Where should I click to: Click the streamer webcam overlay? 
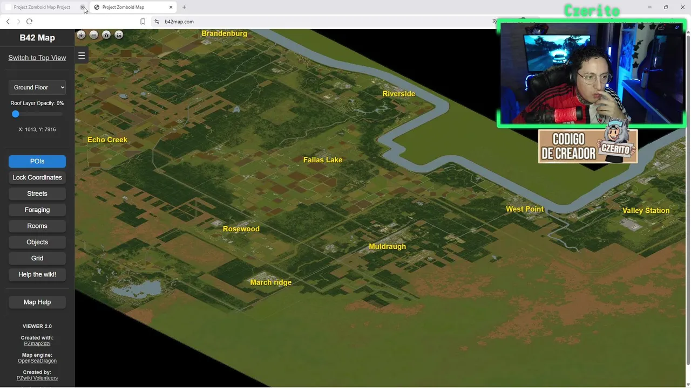click(x=591, y=74)
